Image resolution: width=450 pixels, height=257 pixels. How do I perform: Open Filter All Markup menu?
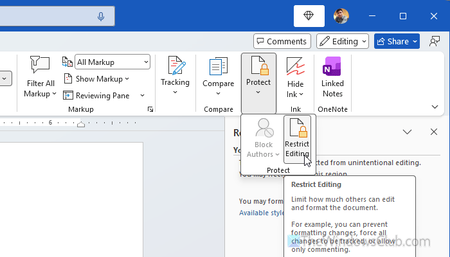40,77
